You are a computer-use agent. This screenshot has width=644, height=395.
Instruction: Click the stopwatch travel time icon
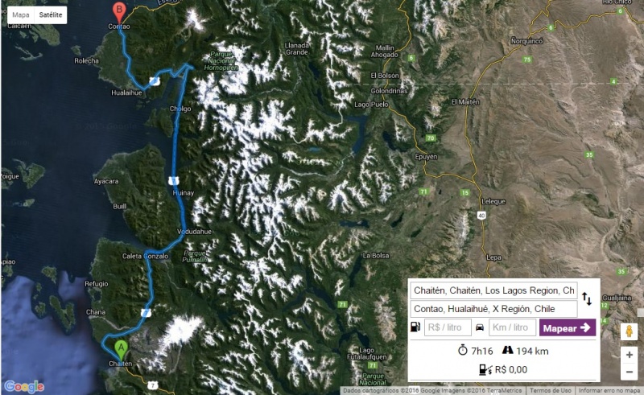click(463, 350)
